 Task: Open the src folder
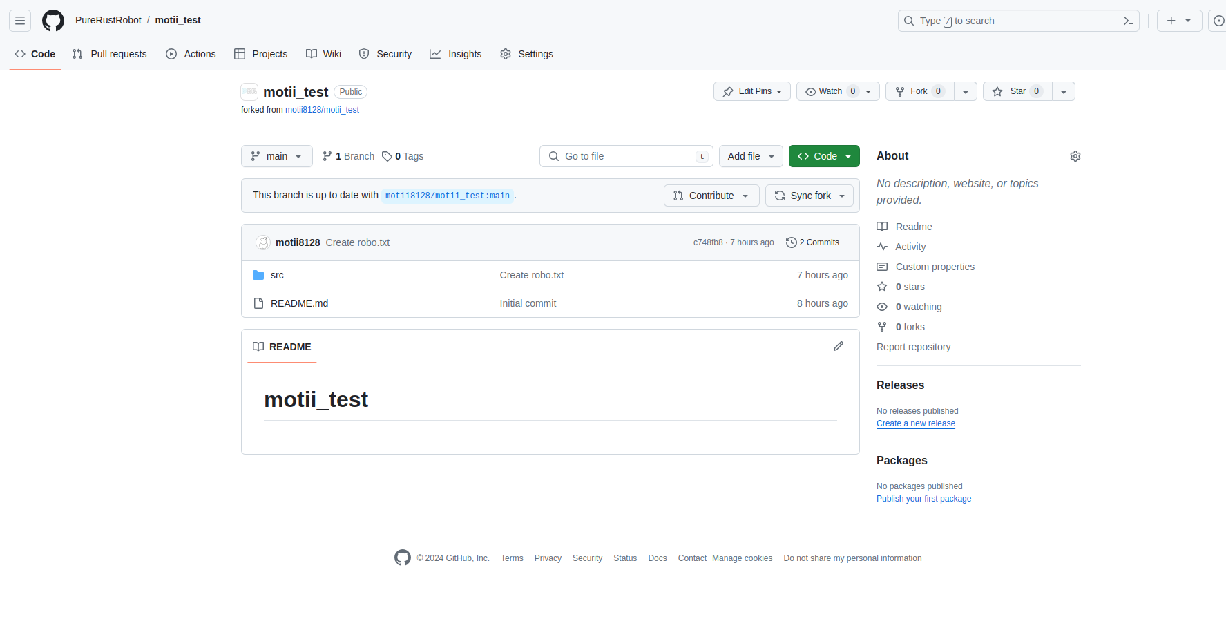click(x=277, y=275)
